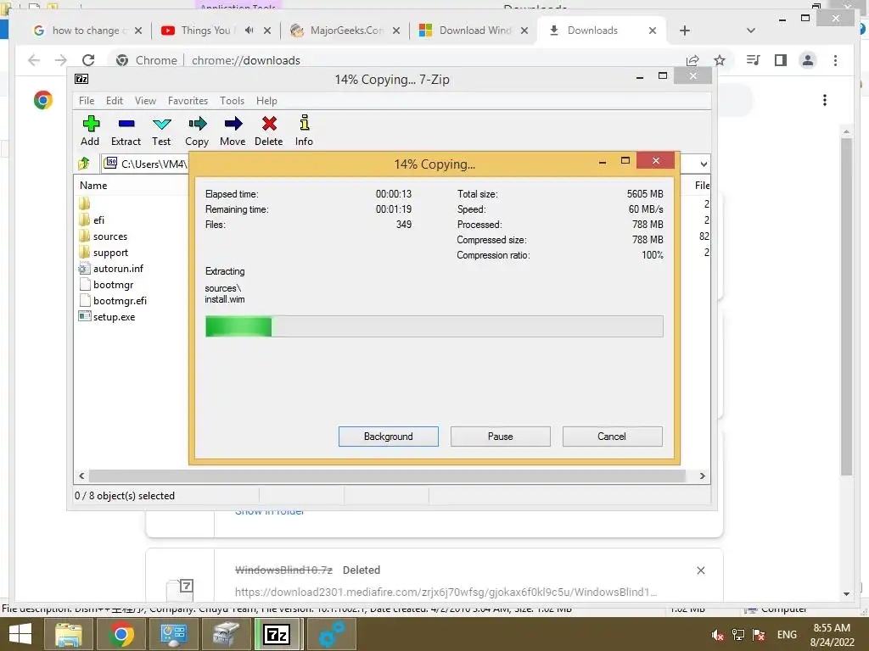This screenshot has width=869, height=651.
Task: Open Chrome three-dot main menu
Action: tap(835, 60)
